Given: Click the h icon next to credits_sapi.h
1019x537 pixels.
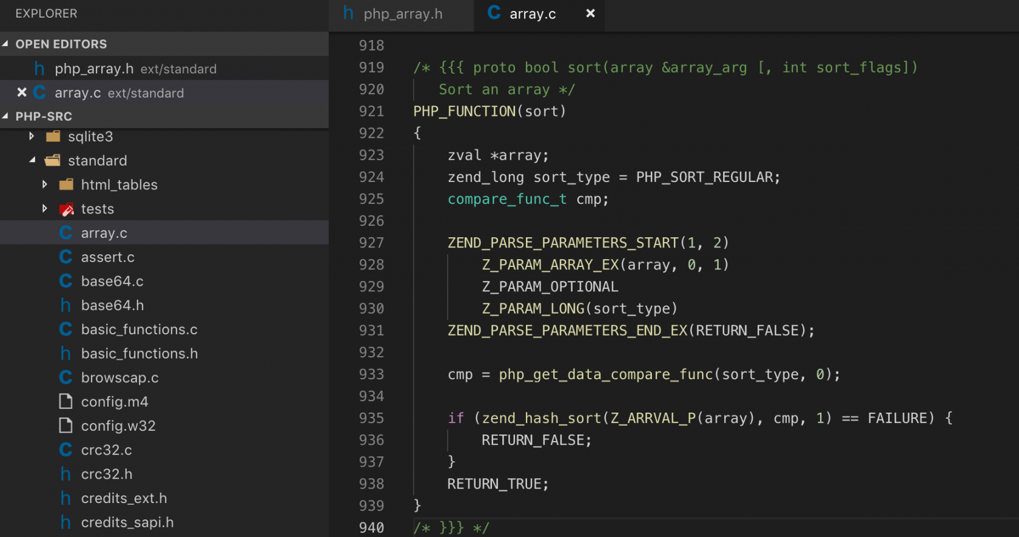Looking at the screenshot, I should [x=66, y=522].
